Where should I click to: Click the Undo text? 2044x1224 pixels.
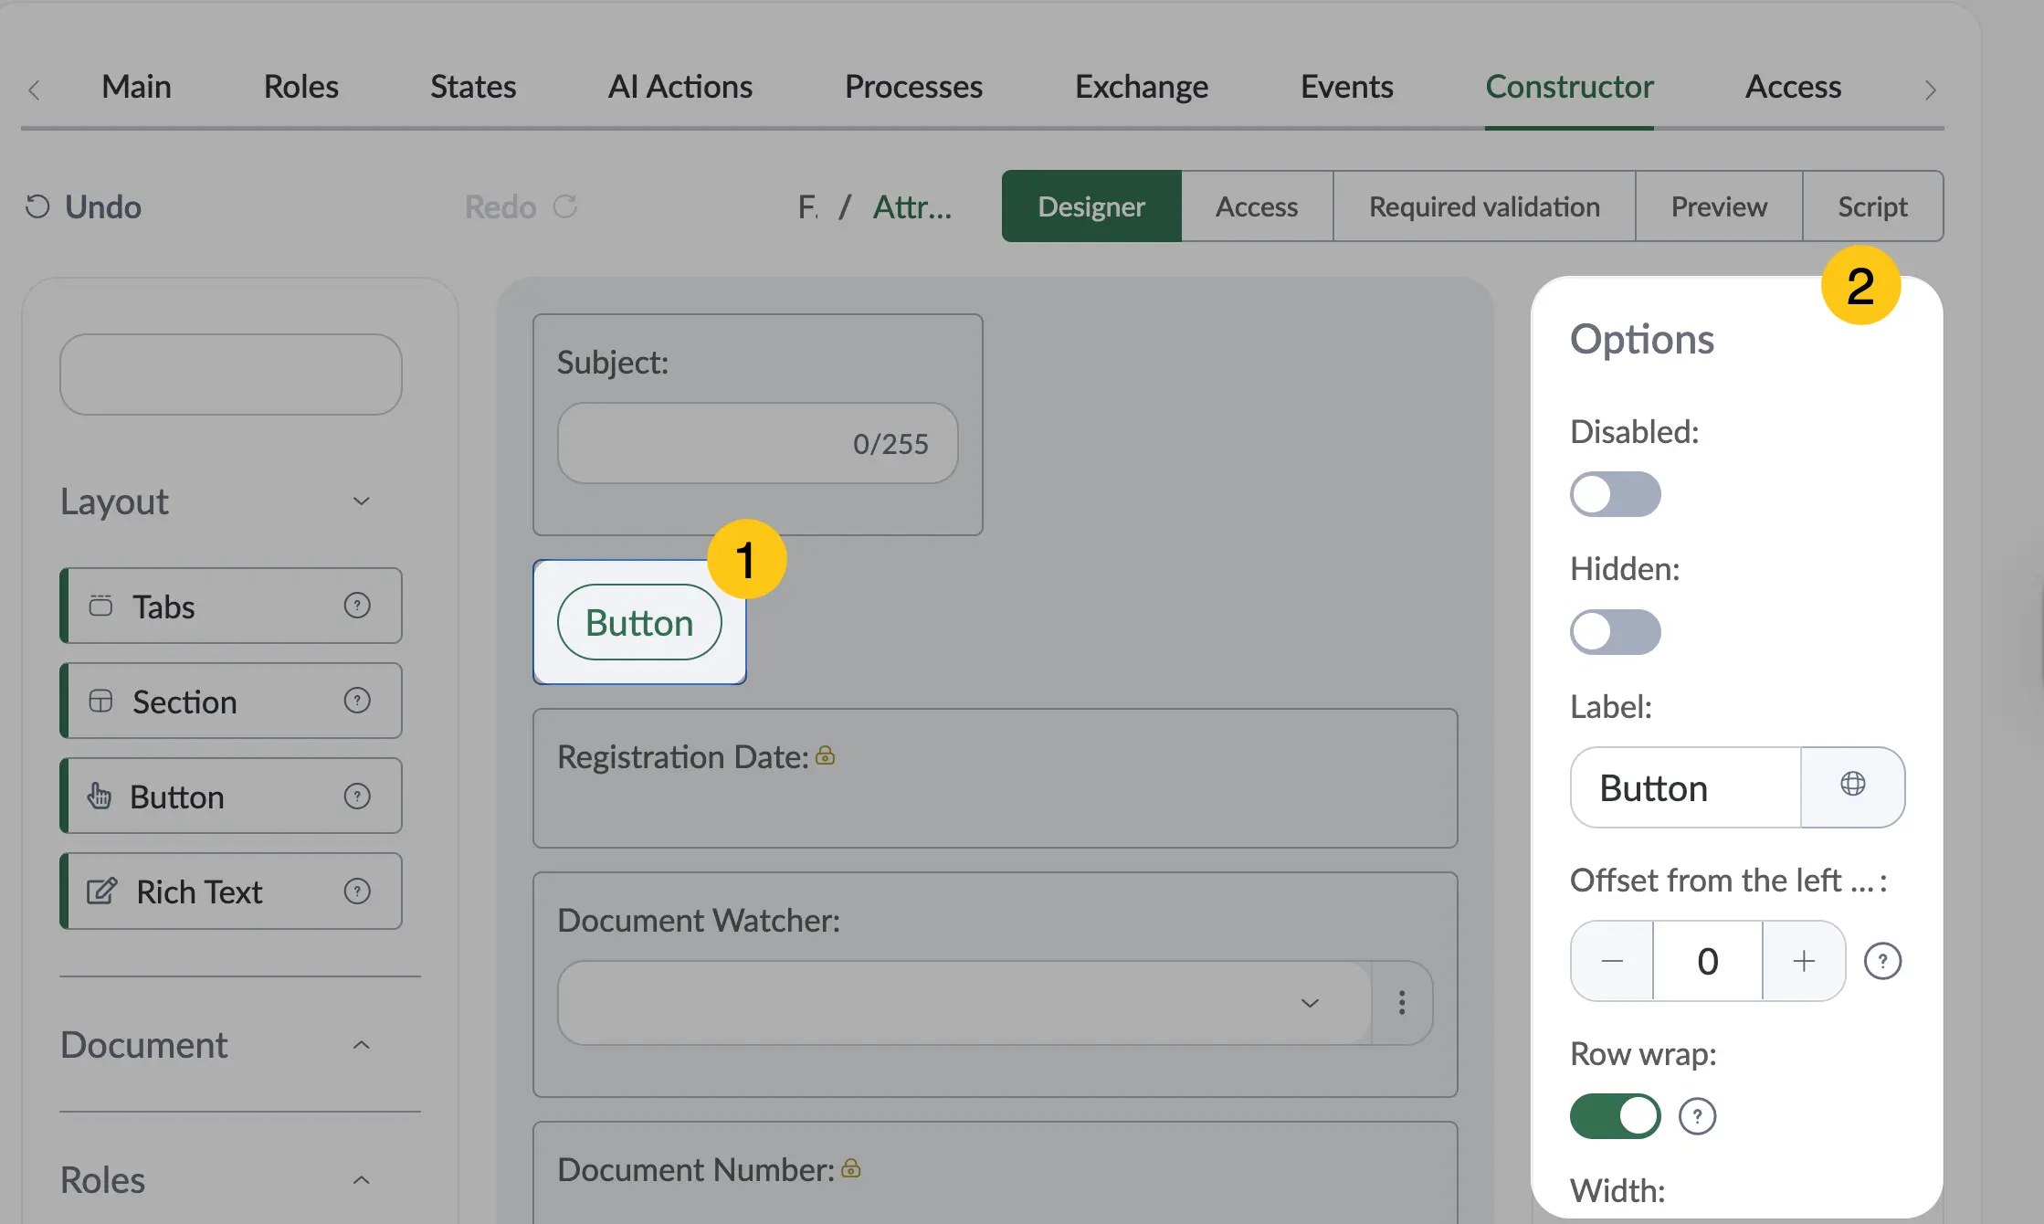(x=103, y=206)
